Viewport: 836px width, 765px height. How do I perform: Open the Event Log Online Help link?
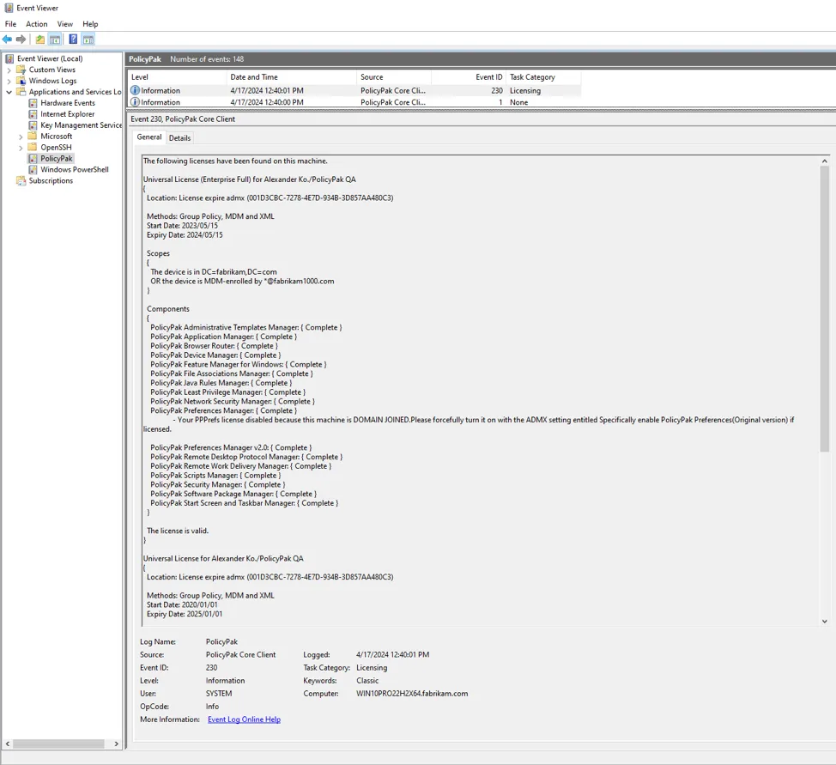244,719
